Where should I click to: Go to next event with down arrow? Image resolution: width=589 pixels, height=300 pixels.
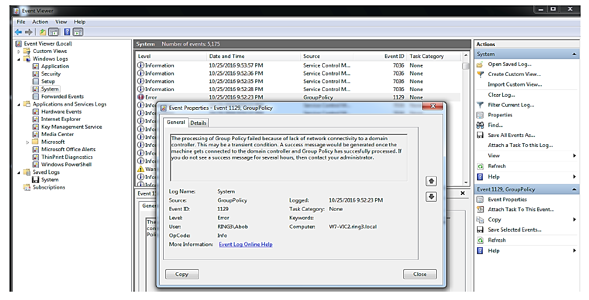(x=431, y=197)
